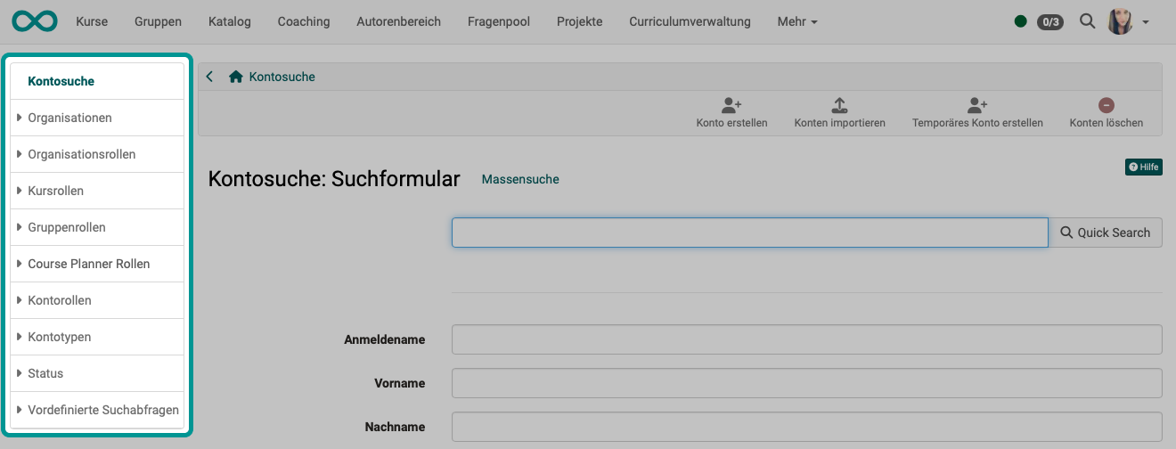1176x449 pixels.
Task: Click the home icon in the breadcrumb
Action: tap(236, 77)
